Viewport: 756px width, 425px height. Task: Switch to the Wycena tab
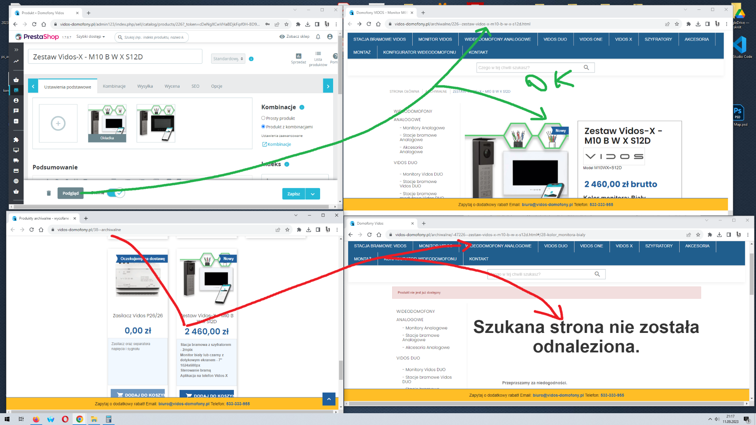click(x=172, y=86)
